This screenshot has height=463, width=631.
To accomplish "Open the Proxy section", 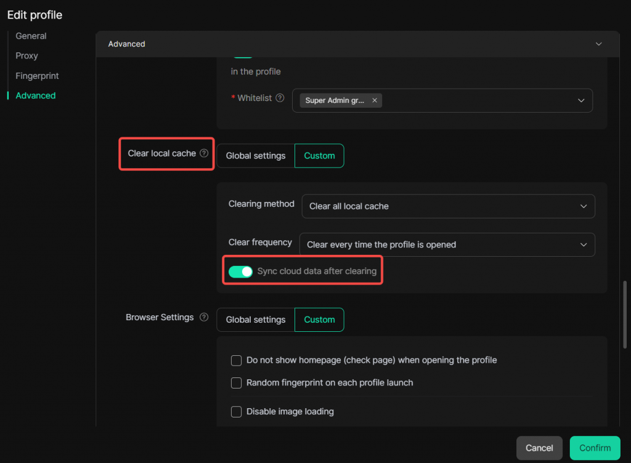I will (x=26, y=55).
